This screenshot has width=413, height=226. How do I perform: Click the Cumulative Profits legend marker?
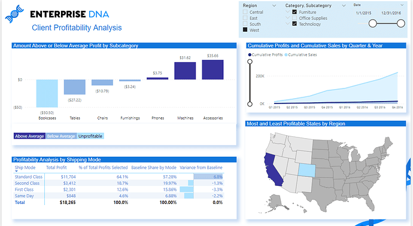point(250,55)
